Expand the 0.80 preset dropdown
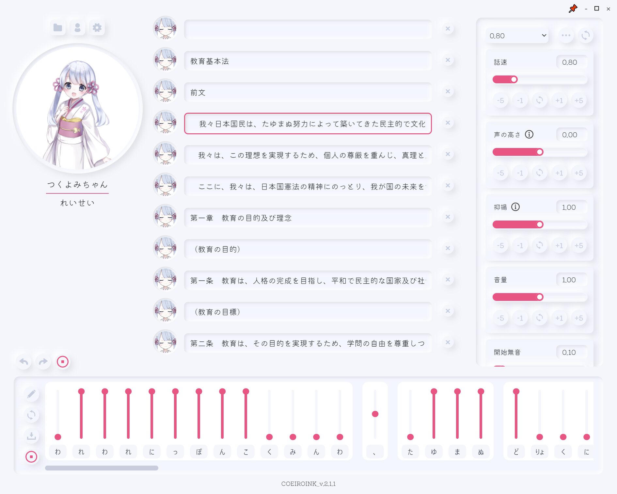Image resolution: width=617 pixels, height=494 pixels. coord(517,36)
